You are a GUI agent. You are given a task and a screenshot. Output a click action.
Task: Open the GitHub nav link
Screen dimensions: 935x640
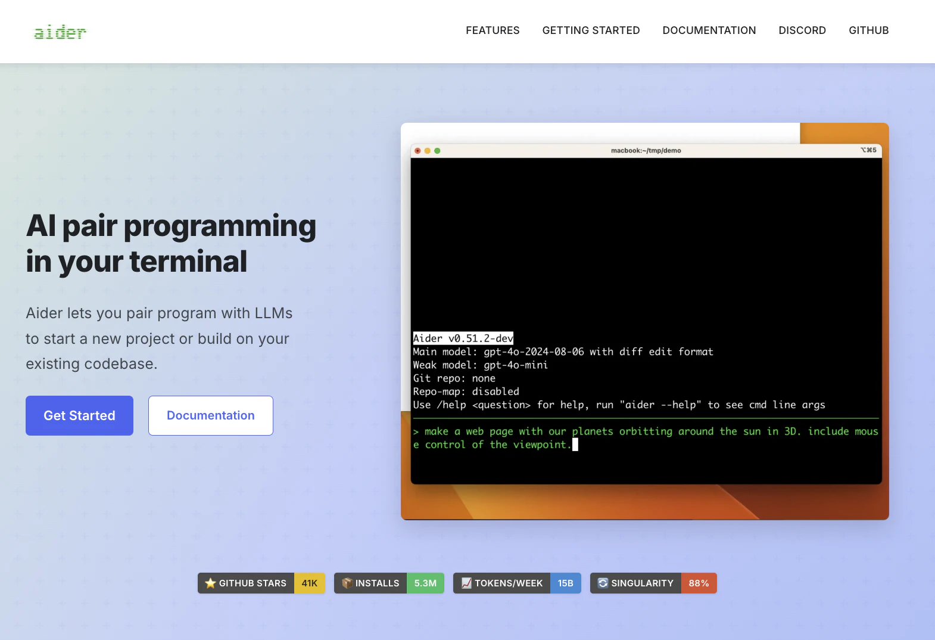tap(869, 30)
